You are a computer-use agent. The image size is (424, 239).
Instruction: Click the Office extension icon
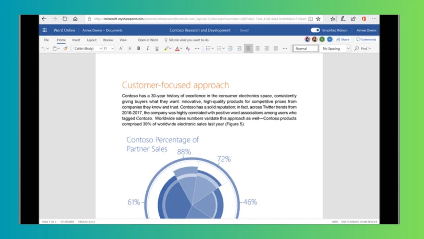[364, 19]
